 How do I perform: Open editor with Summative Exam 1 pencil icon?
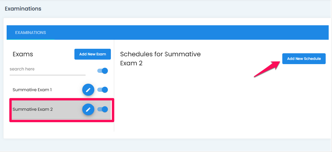tap(88, 90)
